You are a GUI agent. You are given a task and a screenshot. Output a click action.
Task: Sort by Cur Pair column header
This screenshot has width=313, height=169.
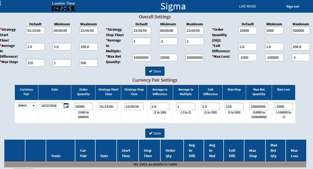[x=83, y=153]
